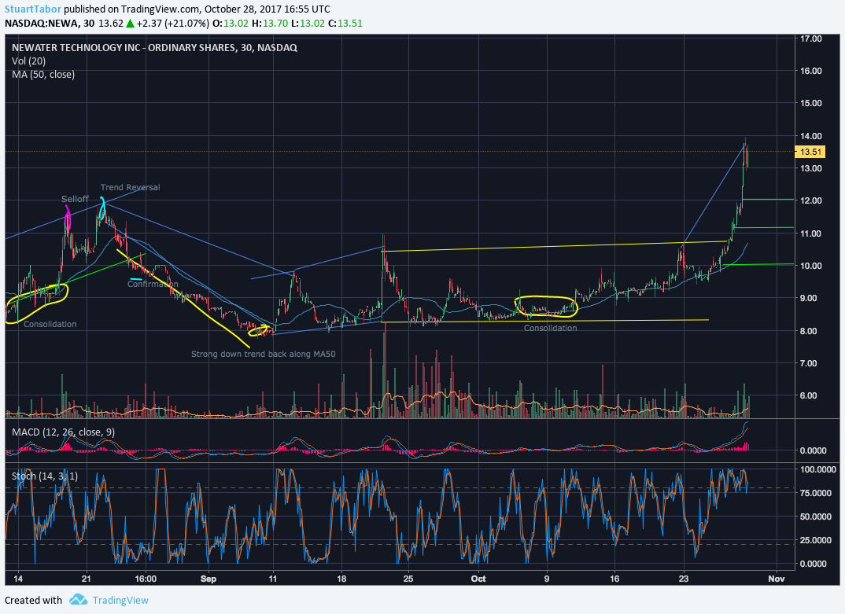Click the yellow 13.51 current price tag
Image resolution: width=845 pixels, height=614 pixels.
[x=810, y=152]
